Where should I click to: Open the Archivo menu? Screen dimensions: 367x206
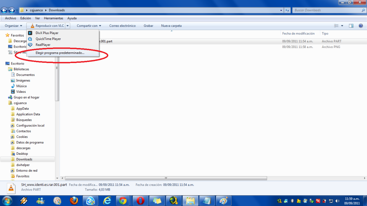(10, 18)
